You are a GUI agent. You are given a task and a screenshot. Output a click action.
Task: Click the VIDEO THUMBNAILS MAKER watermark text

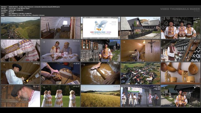(180, 9)
